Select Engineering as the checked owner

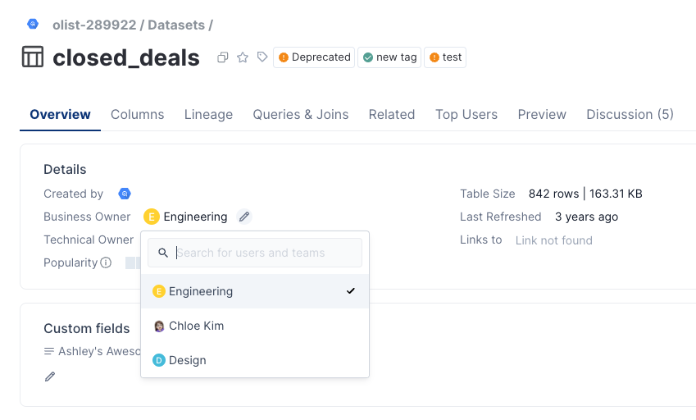pos(255,291)
